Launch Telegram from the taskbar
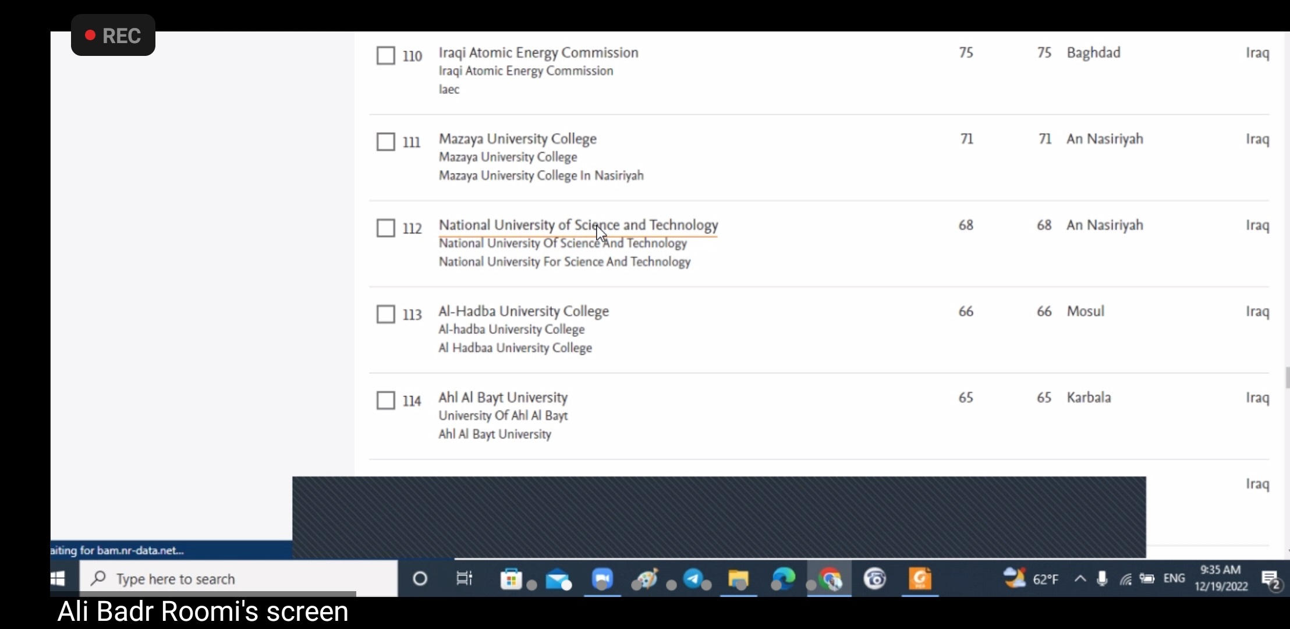Image resolution: width=1290 pixels, height=629 pixels. 693,579
